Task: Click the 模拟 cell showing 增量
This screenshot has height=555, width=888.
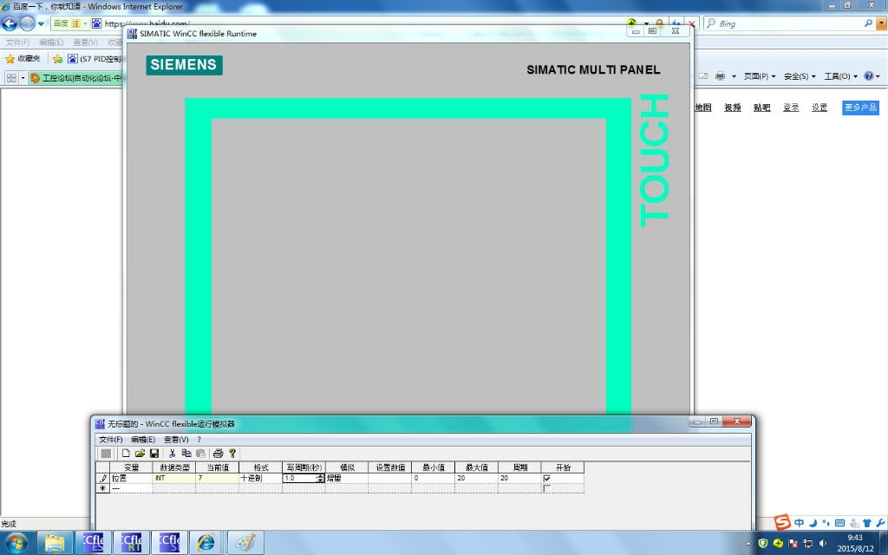Action: (x=347, y=478)
